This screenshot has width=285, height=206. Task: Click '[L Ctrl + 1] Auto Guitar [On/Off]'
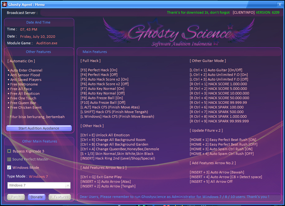tap(216, 70)
